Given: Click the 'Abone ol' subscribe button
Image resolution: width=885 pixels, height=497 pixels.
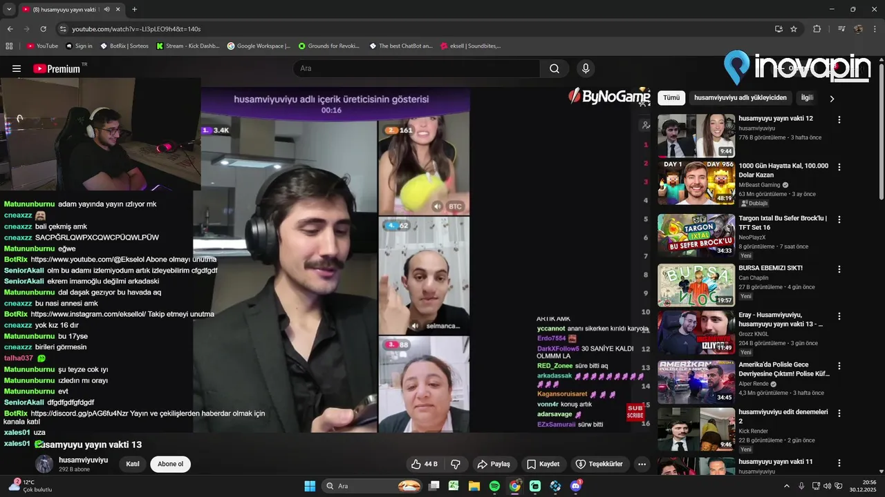Looking at the screenshot, I should coord(170,464).
